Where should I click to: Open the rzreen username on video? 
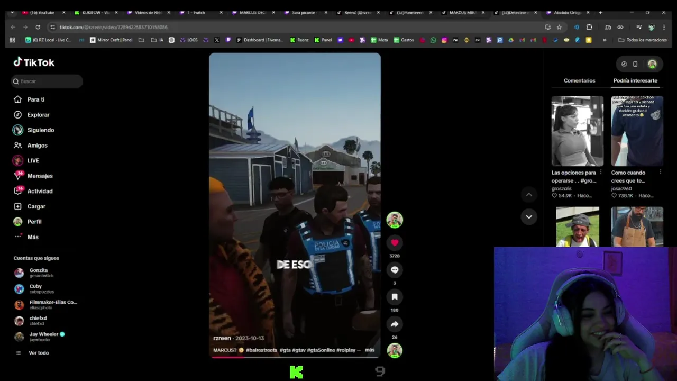(222, 338)
